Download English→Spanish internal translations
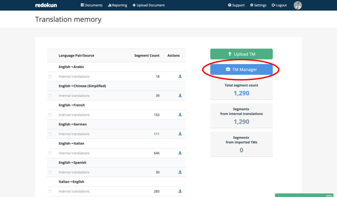Image resolution: width=337 pixels, height=197 pixels. click(x=180, y=172)
